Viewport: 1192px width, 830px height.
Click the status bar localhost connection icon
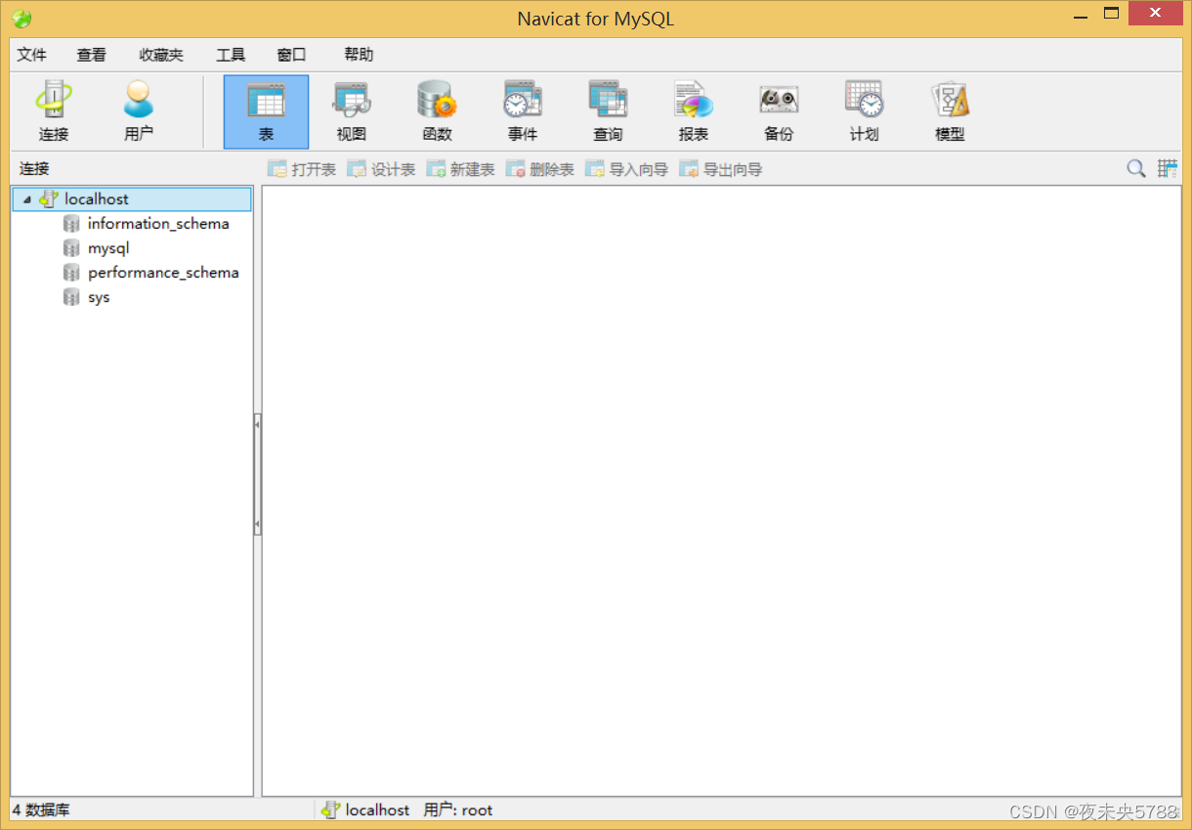coord(330,809)
